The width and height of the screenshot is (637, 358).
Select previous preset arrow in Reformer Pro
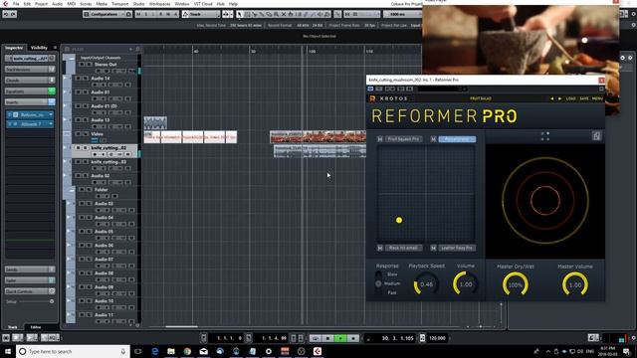pos(551,98)
